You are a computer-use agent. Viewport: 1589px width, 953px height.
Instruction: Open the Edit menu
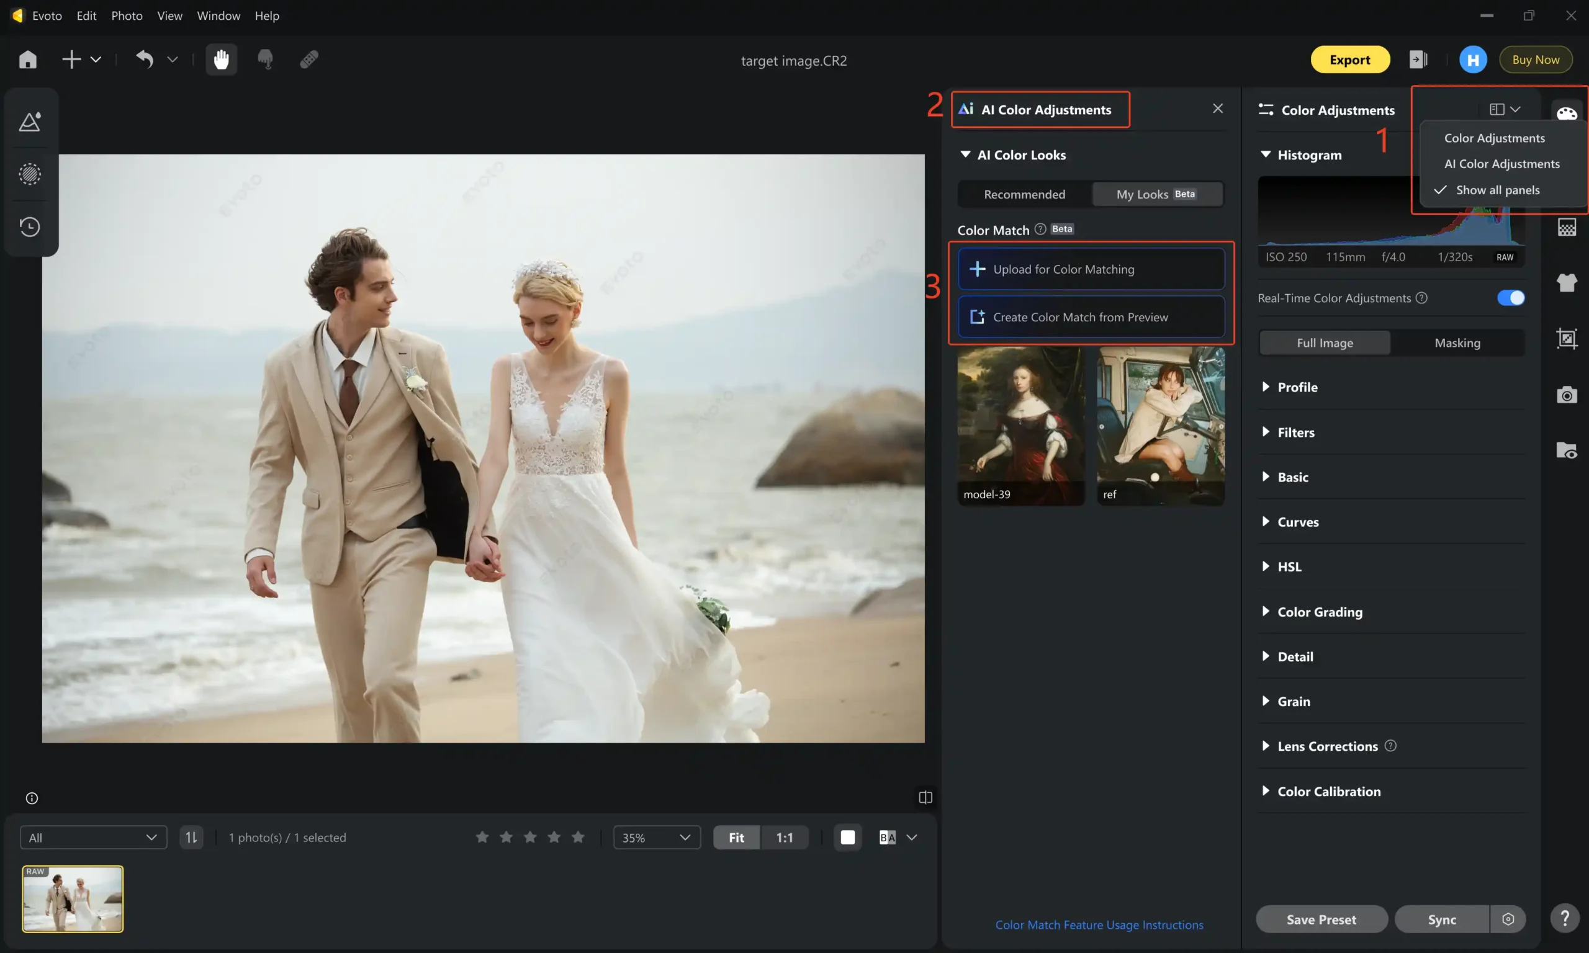point(86,15)
